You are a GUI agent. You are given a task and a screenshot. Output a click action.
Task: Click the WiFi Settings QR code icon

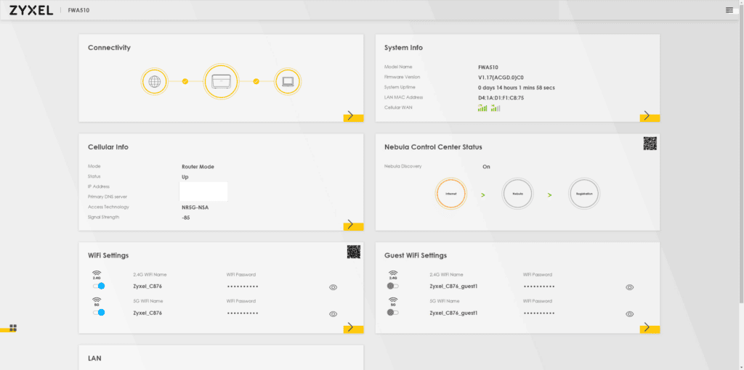point(353,252)
